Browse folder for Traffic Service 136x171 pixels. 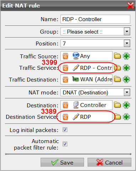pyautogui.click(x=118, y=68)
